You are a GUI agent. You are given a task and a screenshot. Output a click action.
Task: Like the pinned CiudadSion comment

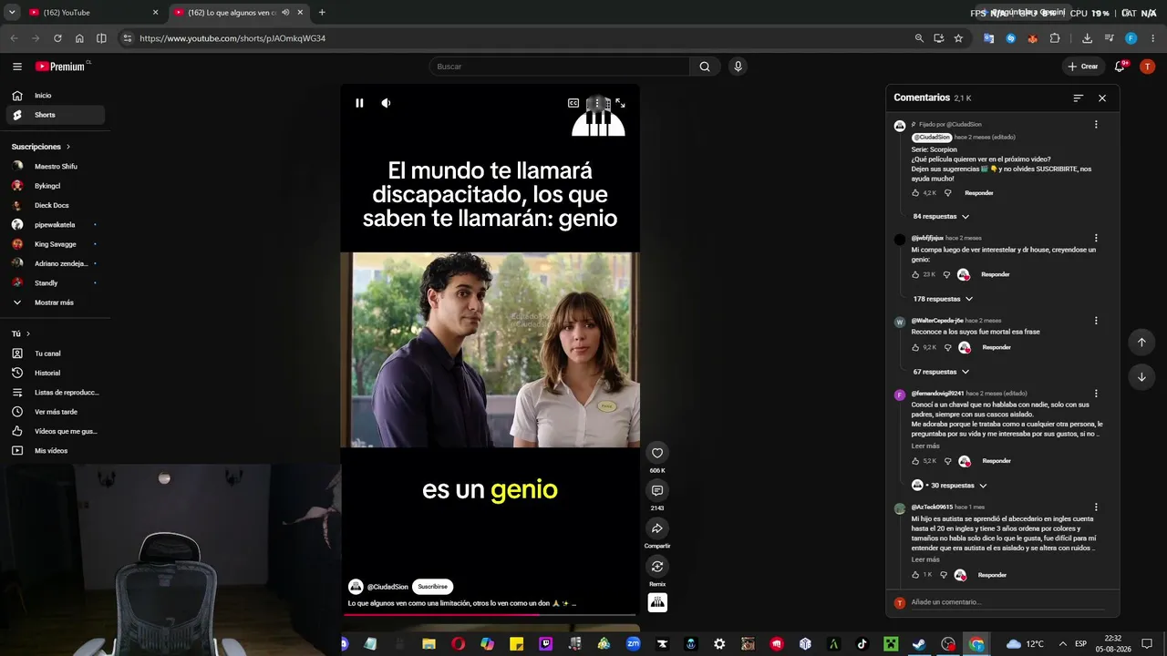pos(915,193)
